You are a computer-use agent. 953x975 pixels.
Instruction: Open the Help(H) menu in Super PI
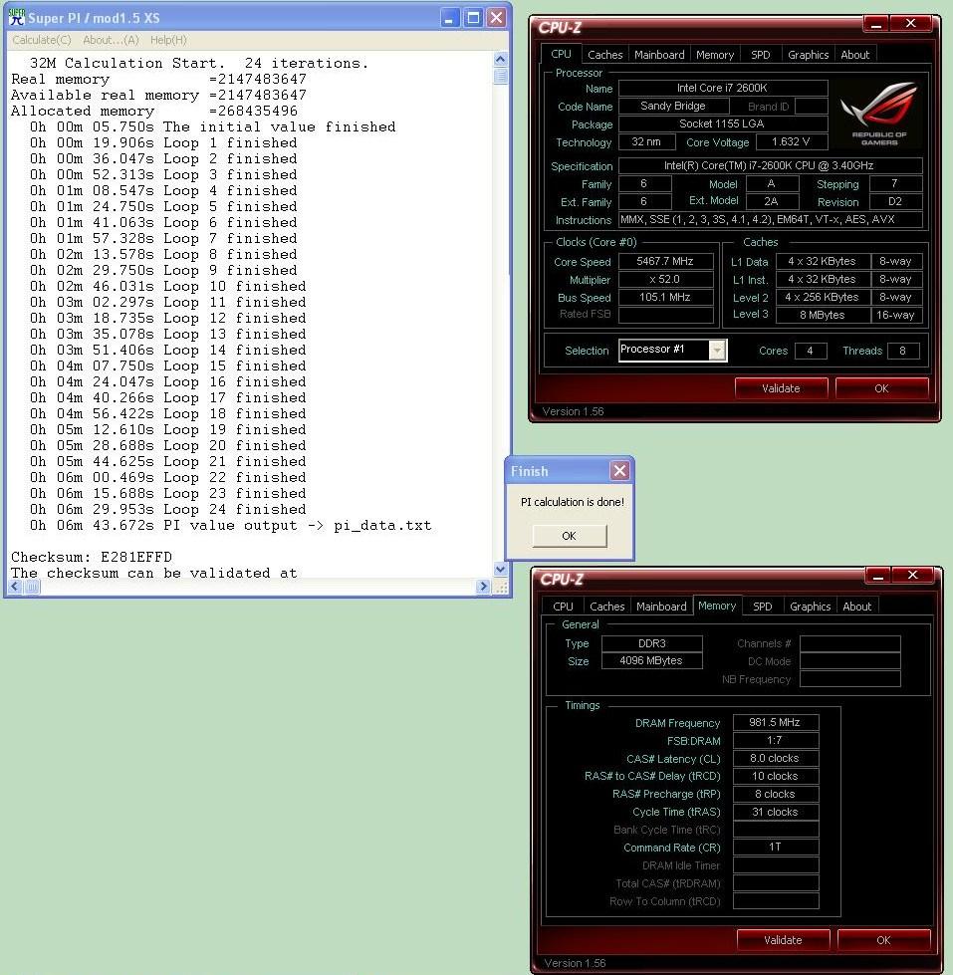(168, 40)
